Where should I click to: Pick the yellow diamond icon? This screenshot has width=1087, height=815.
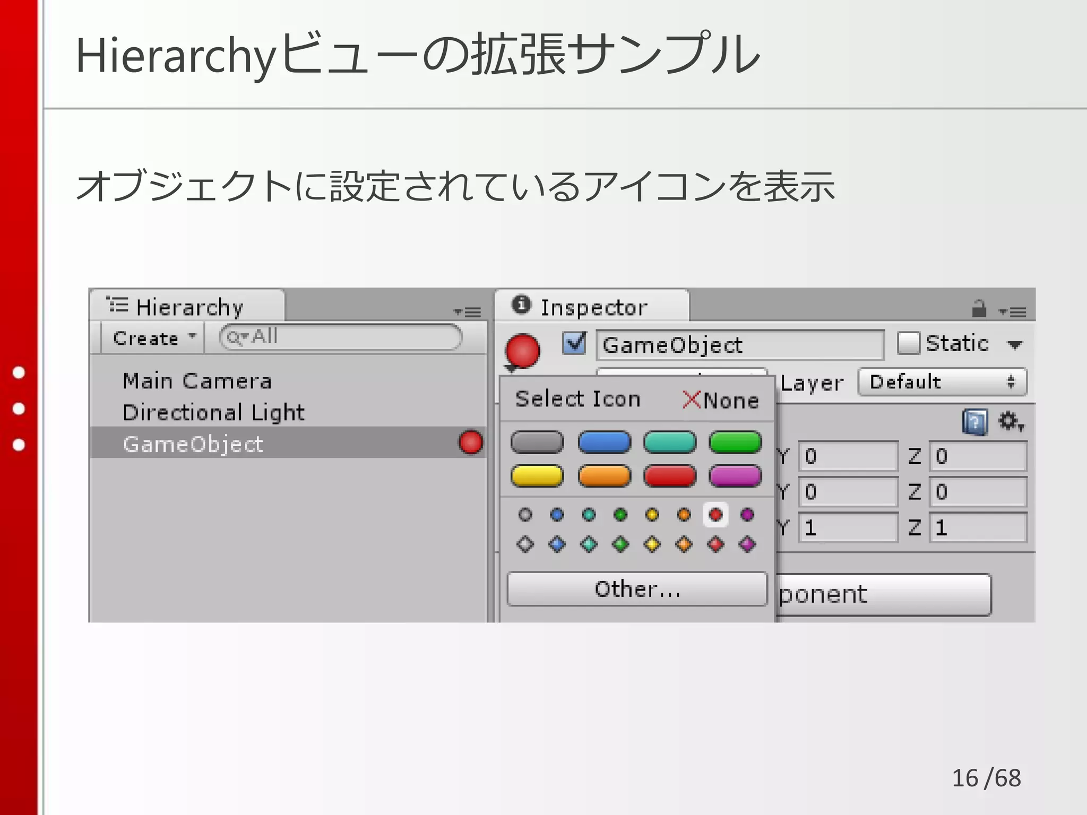652,544
